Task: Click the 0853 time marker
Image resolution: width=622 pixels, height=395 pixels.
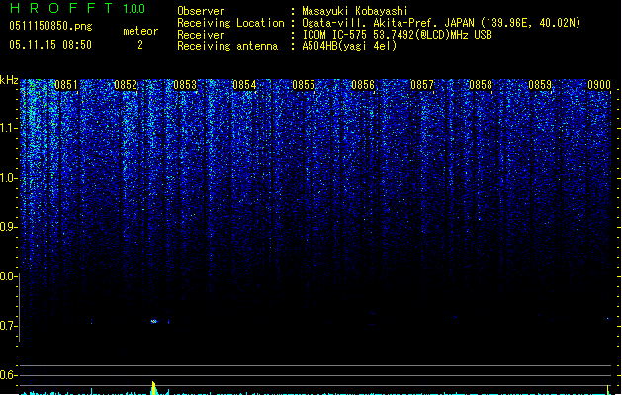Action: (x=185, y=85)
